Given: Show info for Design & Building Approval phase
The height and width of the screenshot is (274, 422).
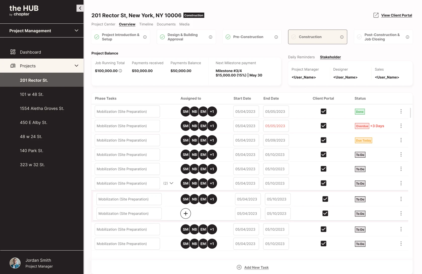Looking at the screenshot, I should (x=211, y=37).
